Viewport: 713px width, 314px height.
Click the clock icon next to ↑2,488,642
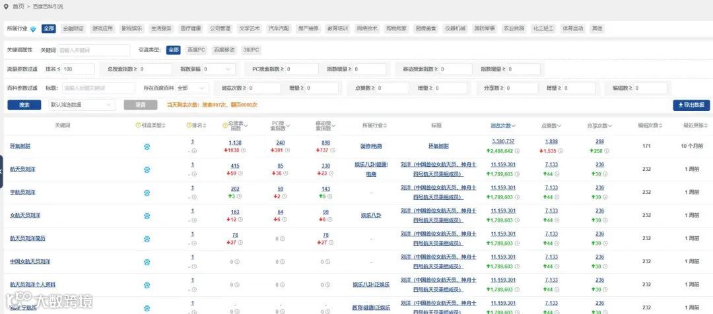[516, 150]
